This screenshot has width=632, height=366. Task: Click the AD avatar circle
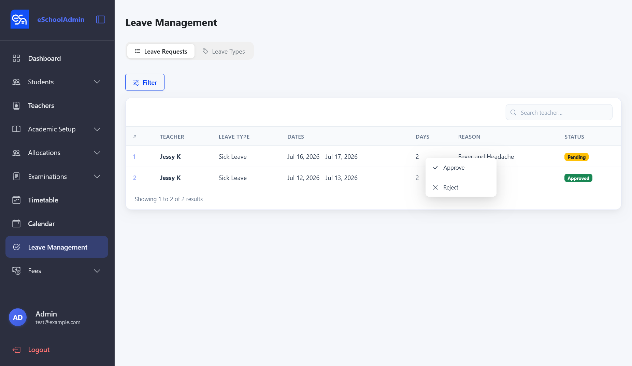pos(18,318)
